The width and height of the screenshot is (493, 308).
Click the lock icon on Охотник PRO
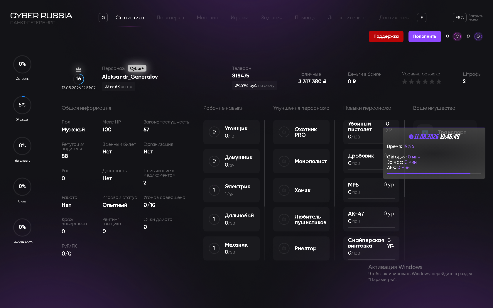[284, 132]
